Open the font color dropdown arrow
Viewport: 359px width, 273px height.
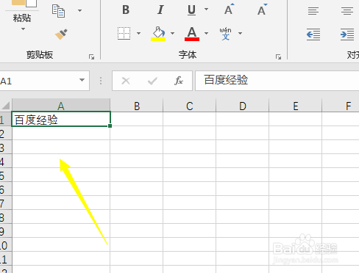207,33
